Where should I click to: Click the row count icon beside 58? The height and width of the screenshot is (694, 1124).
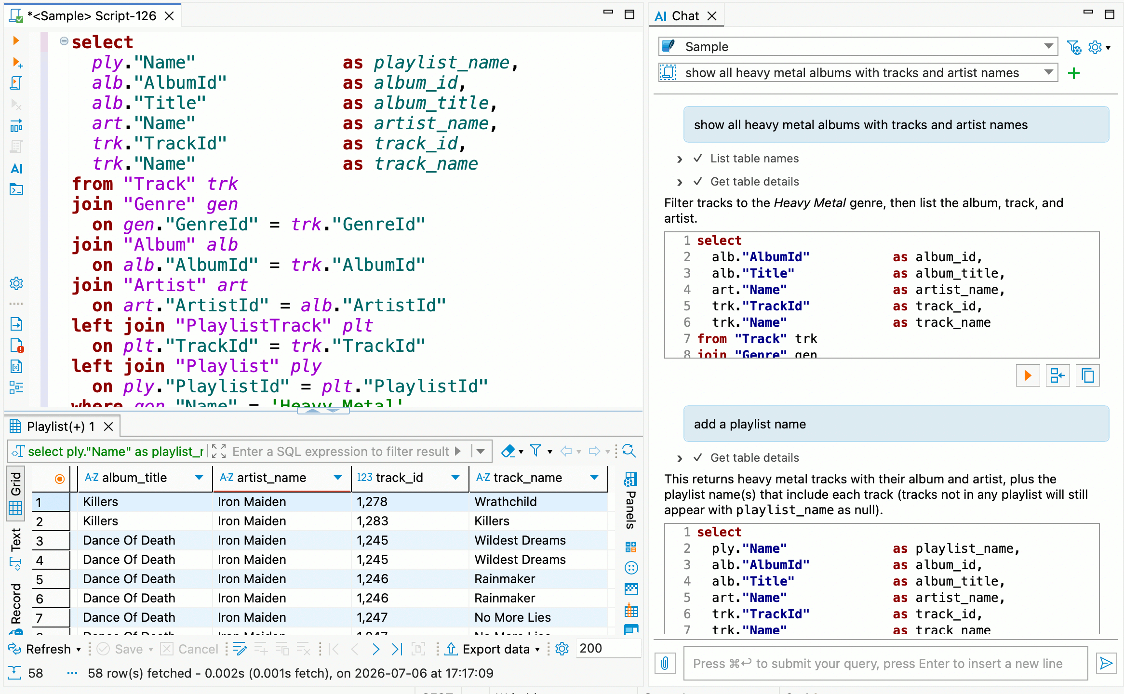[x=14, y=673]
